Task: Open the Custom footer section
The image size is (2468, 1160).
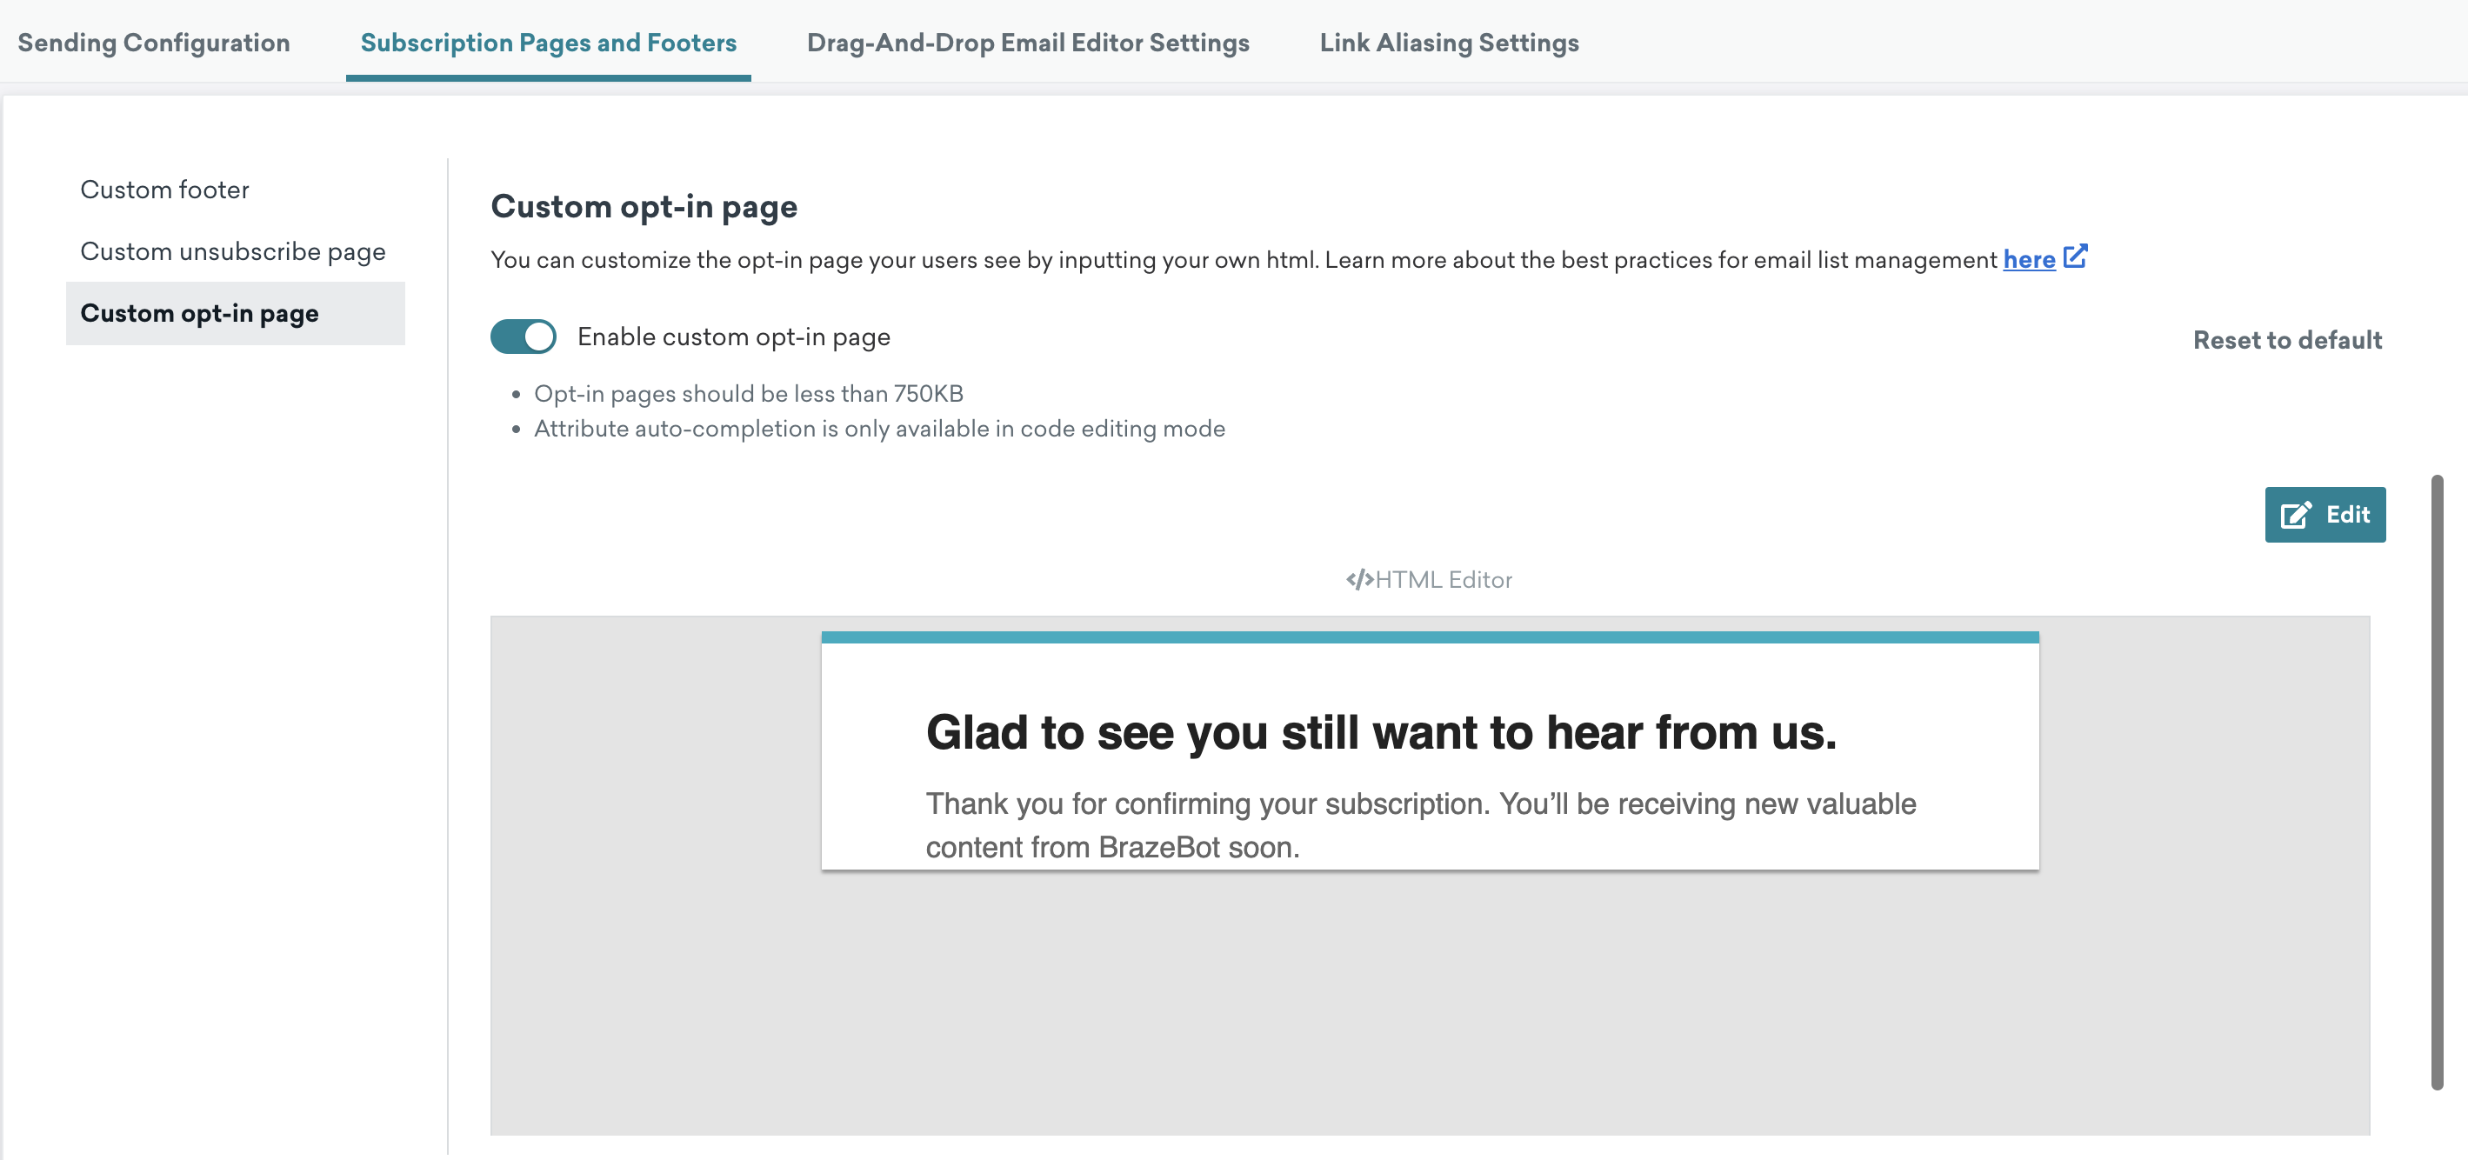Action: click(164, 189)
